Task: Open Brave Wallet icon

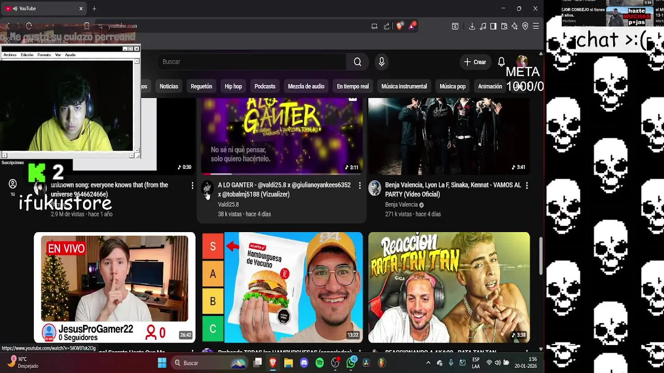Action: (x=504, y=26)
